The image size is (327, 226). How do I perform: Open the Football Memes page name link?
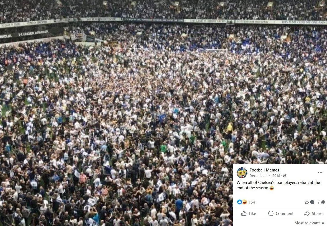[264, 170]
